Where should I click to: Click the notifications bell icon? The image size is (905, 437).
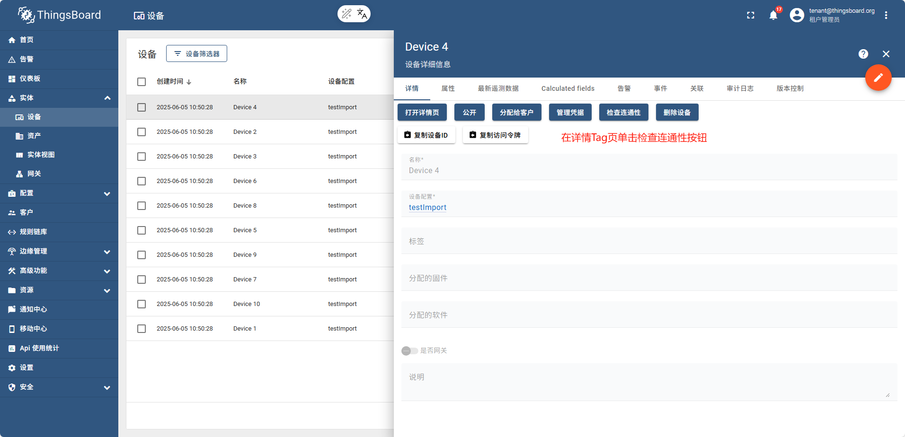pyautogui.click(x=773, y=16)
